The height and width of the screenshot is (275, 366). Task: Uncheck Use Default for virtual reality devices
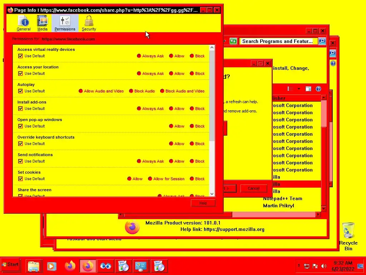[20, 56]
